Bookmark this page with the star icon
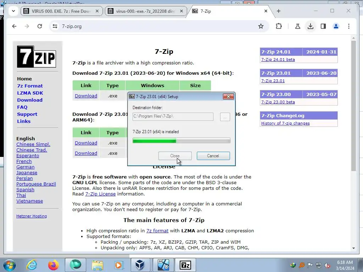Viewport: 363px width, 272px height. pyautogui.click(x=261, y=26)
